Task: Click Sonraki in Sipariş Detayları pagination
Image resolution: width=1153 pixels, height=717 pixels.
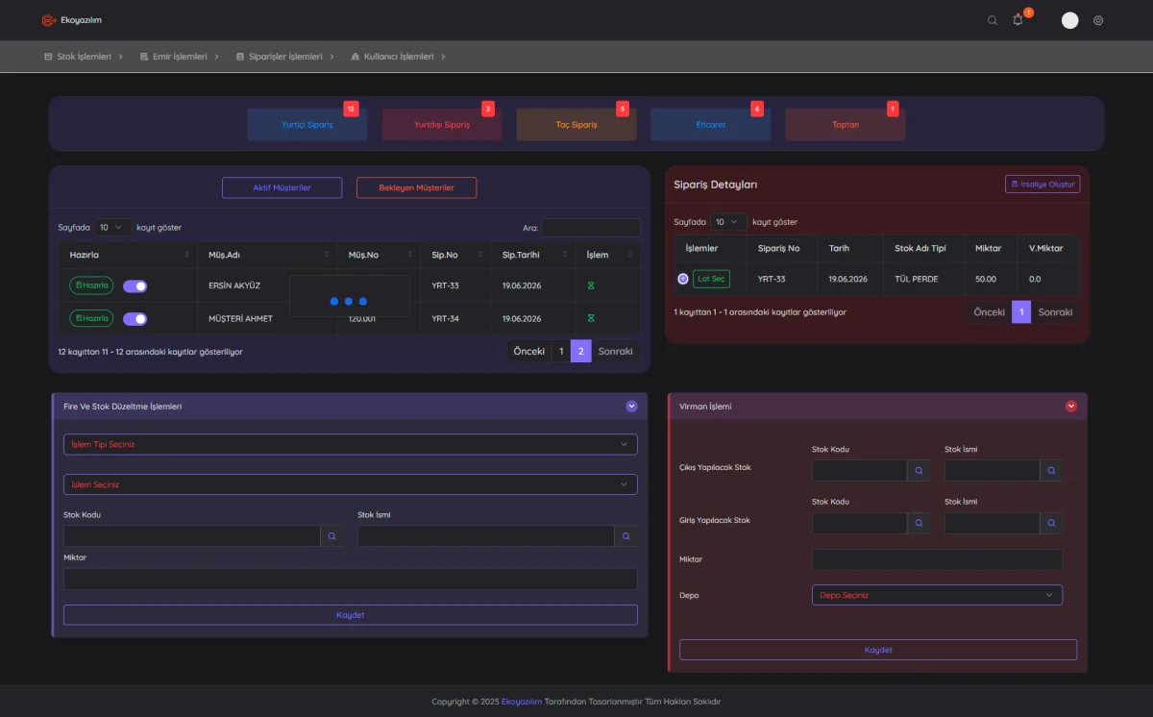Action: coord(1055,312)
